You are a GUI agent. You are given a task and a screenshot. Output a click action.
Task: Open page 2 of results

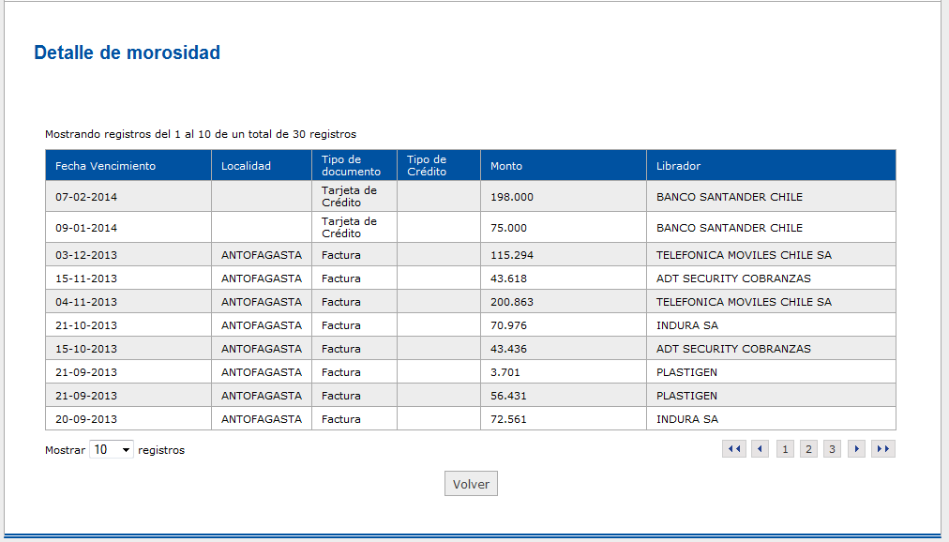[808, 449]
